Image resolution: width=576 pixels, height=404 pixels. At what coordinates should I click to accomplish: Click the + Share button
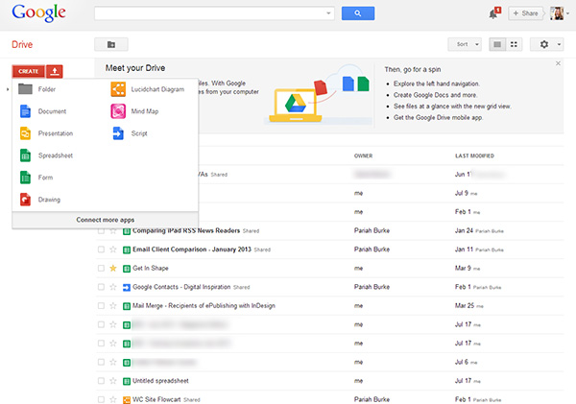point(525,13)
